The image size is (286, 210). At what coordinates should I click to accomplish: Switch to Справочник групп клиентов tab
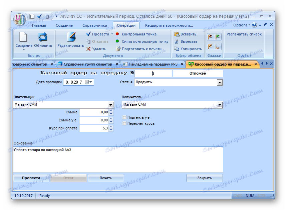coord(88,64)
